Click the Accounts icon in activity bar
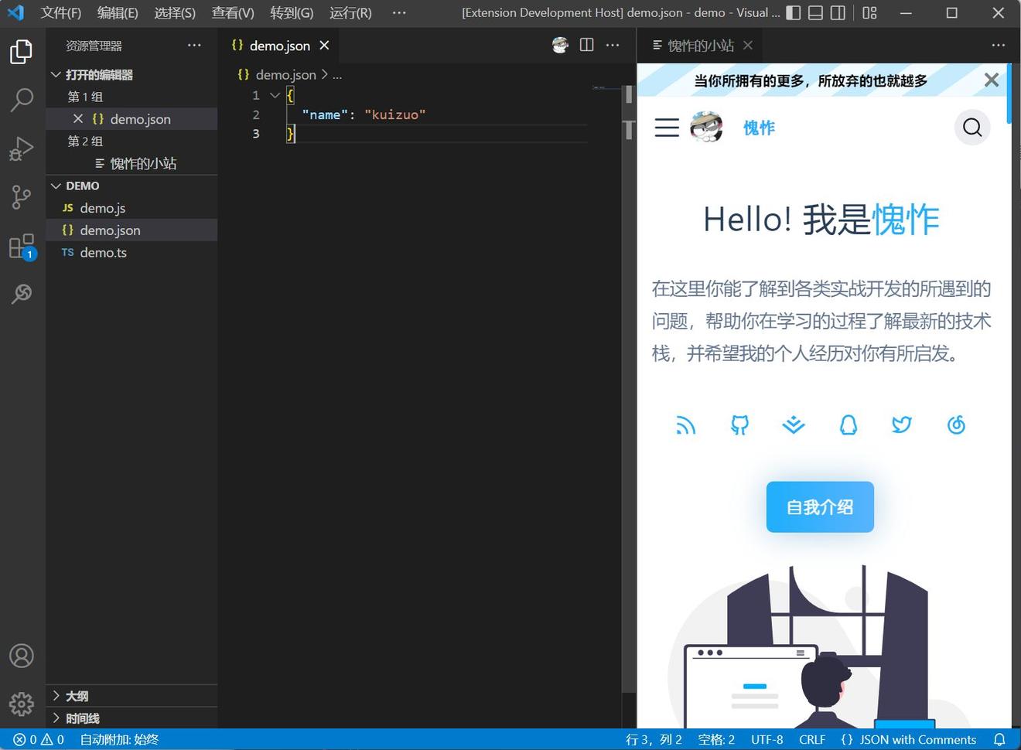 22,656
